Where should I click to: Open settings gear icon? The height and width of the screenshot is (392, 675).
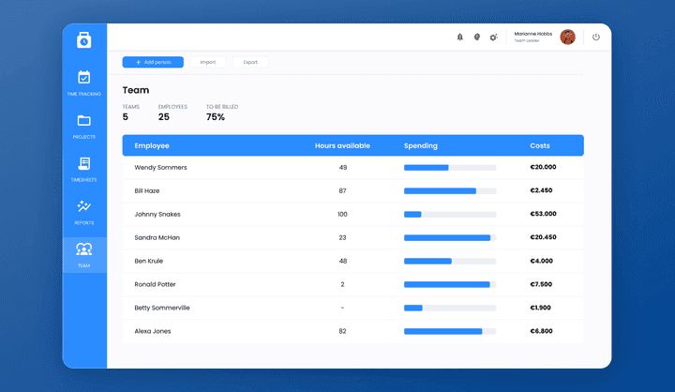point(493,38)
